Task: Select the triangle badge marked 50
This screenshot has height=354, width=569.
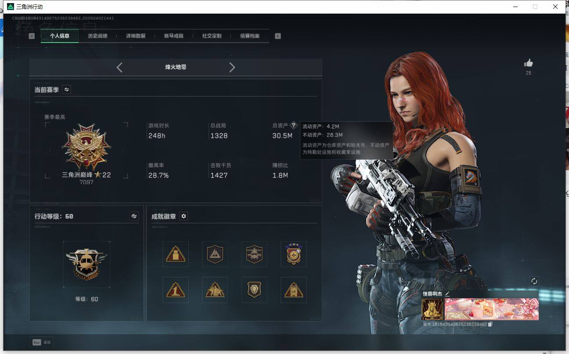Action: click(294, 290)
